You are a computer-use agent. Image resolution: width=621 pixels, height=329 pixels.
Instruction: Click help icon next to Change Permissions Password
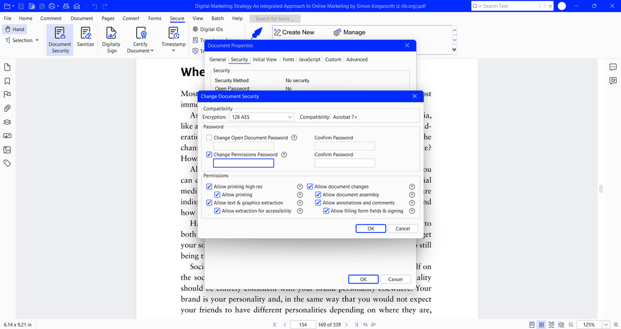click(x=284, y=154)
